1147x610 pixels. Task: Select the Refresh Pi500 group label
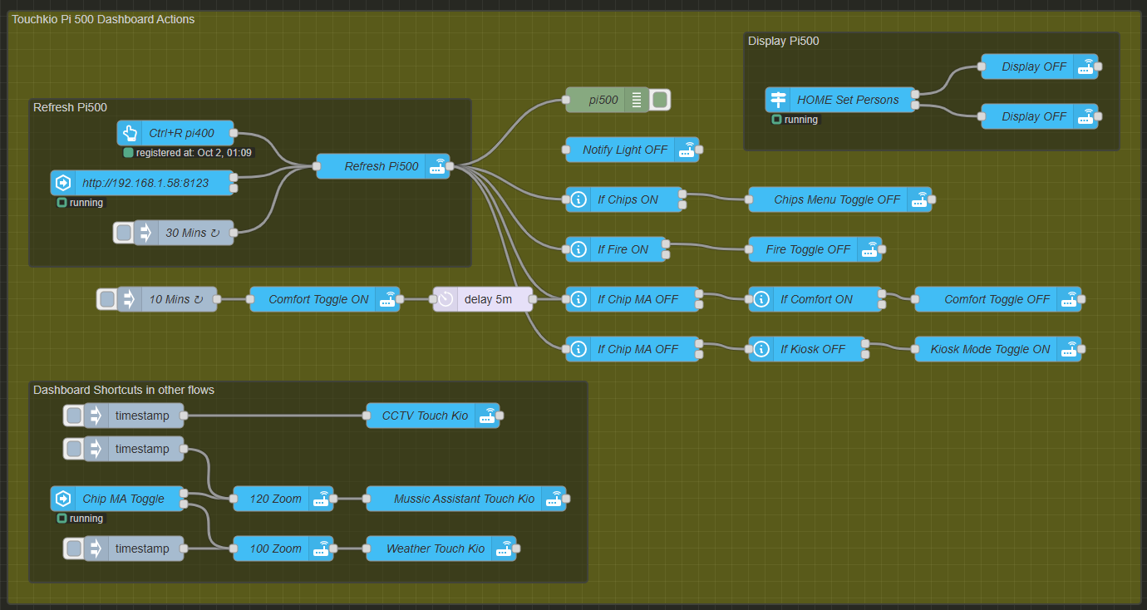[70, 107]
